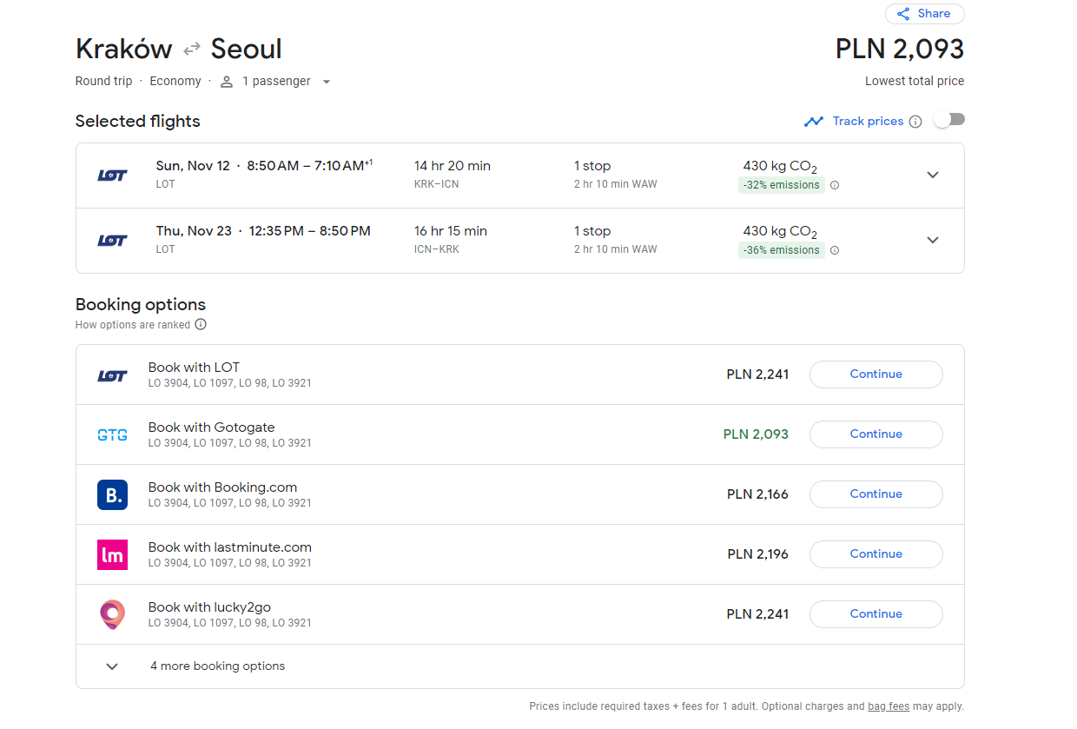Click the Gotogate GTG logo
1077x729 pixels.
[x=112, y=434]
